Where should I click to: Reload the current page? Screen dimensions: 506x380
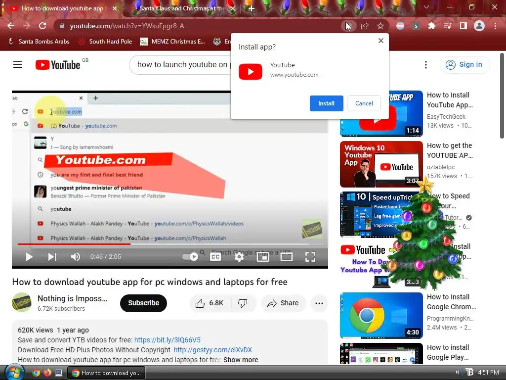pyautogui.click(x=42, y=26)
